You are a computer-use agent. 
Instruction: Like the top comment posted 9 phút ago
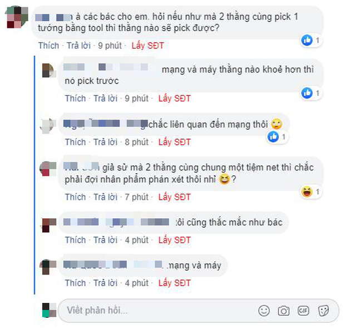[x=48, y=46]
